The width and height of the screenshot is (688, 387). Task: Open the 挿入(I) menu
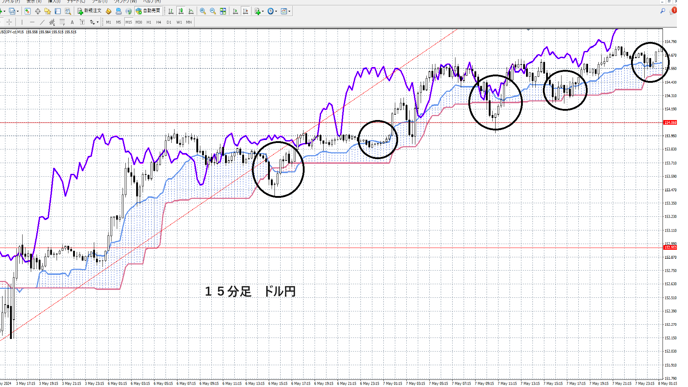click(54, 1)
